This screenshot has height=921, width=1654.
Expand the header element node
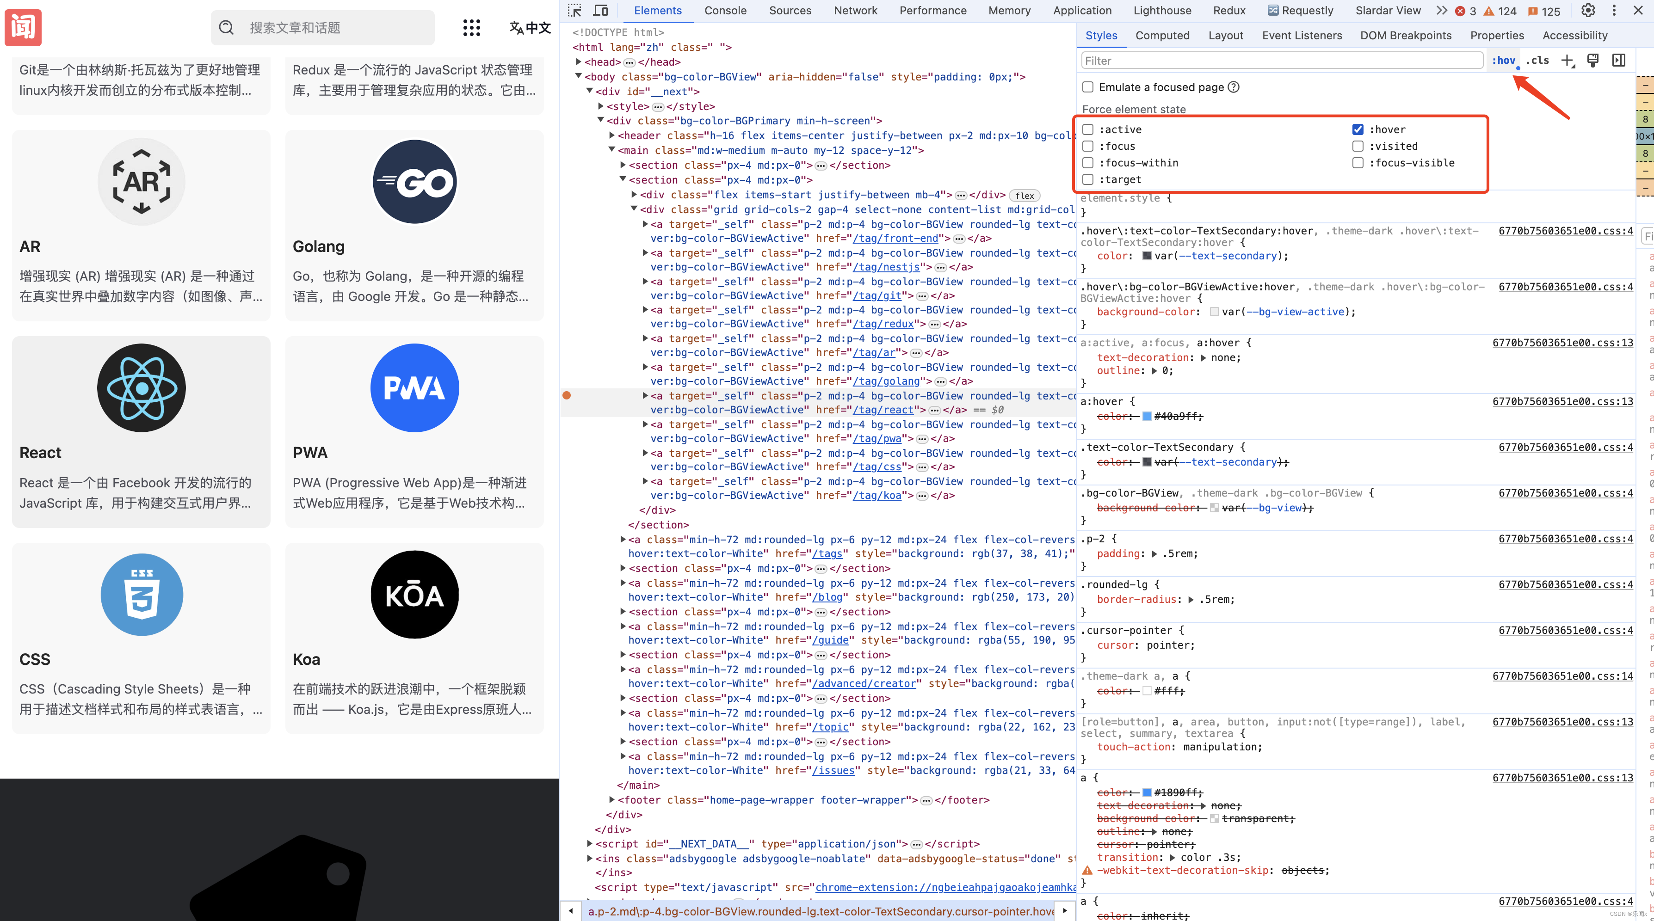tap(612, 135)
